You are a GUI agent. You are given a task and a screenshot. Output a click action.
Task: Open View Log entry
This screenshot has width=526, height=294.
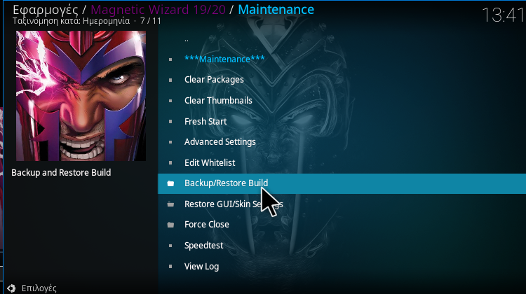342,266
